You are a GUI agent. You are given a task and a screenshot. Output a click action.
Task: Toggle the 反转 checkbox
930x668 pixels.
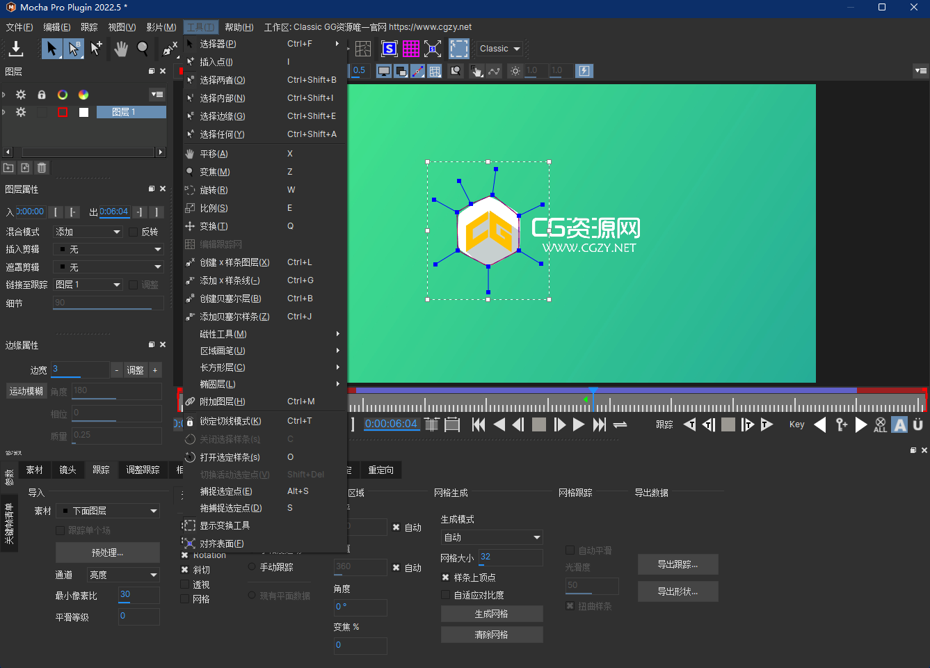pyautogui.click(x=133, y=232)
